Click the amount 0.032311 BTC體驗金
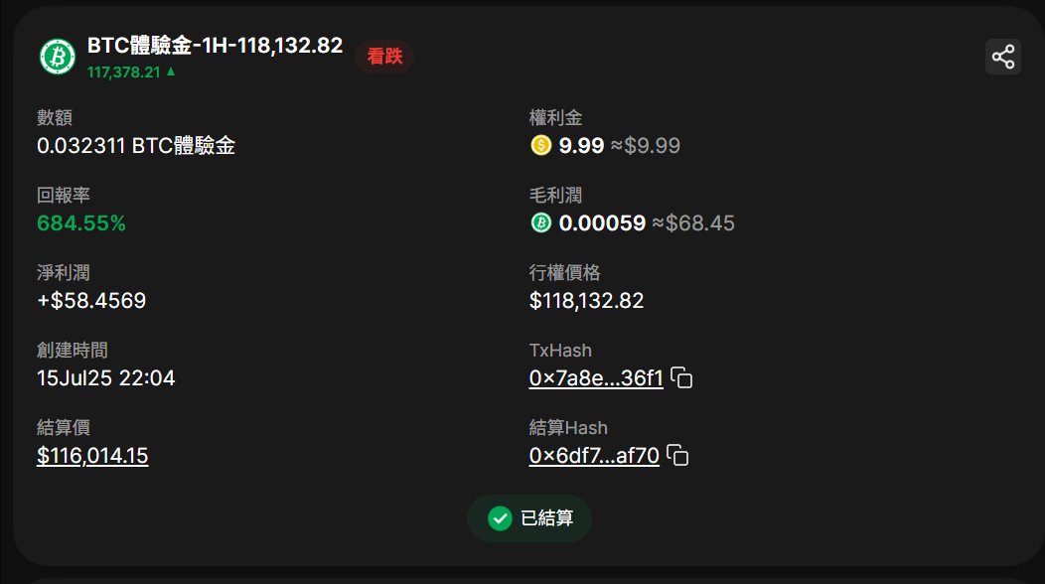 pos(136,145)
